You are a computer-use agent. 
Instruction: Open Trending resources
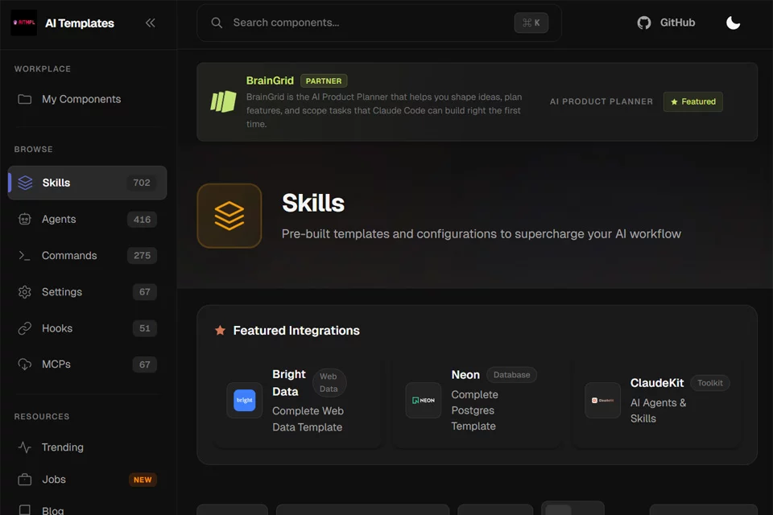tap(87, 447)
